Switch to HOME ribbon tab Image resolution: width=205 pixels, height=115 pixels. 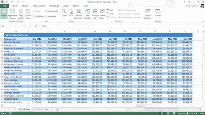tap(14, 6)
